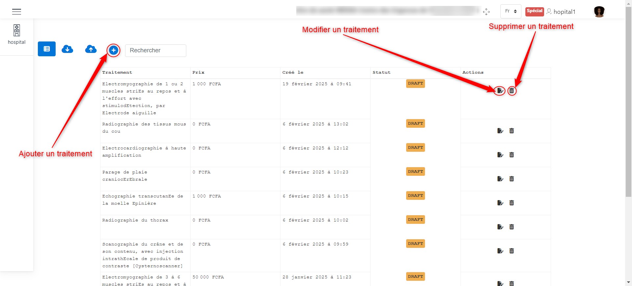The width and height of the screenshot is (632, 286).
Task: Click DRAFT badge dated 19 février 2025
Action: pyautogui.click(x=415, y=84)
